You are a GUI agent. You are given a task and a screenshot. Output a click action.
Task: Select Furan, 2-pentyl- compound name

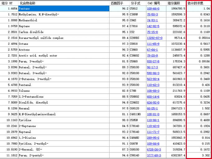[31, 156]
